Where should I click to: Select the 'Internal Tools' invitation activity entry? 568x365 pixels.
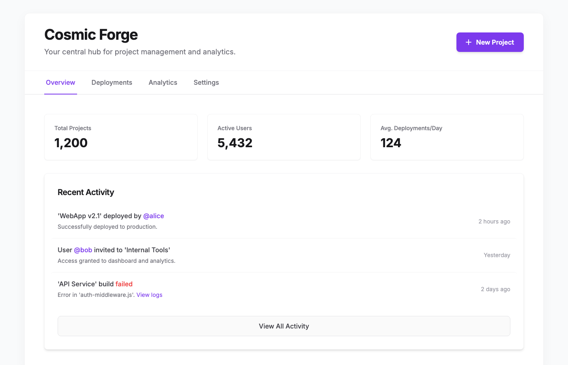[x=284, y=255]
